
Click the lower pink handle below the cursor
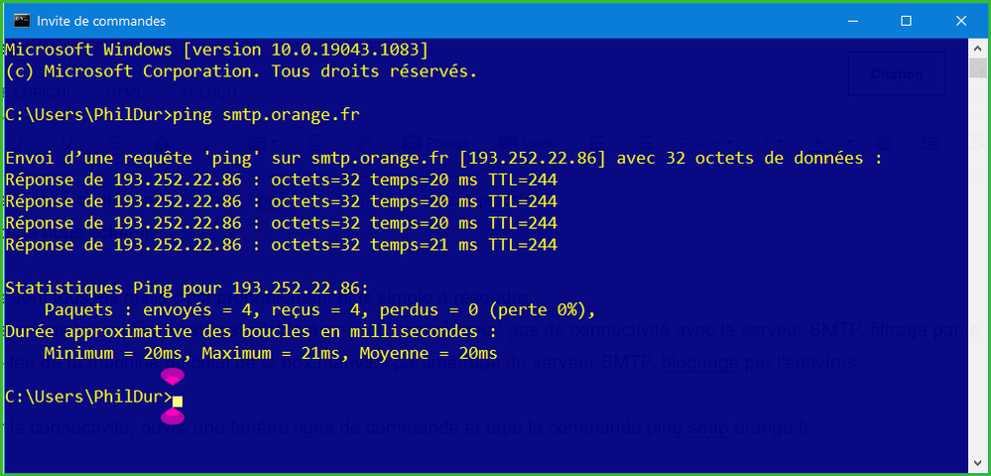tap(174, 417)
